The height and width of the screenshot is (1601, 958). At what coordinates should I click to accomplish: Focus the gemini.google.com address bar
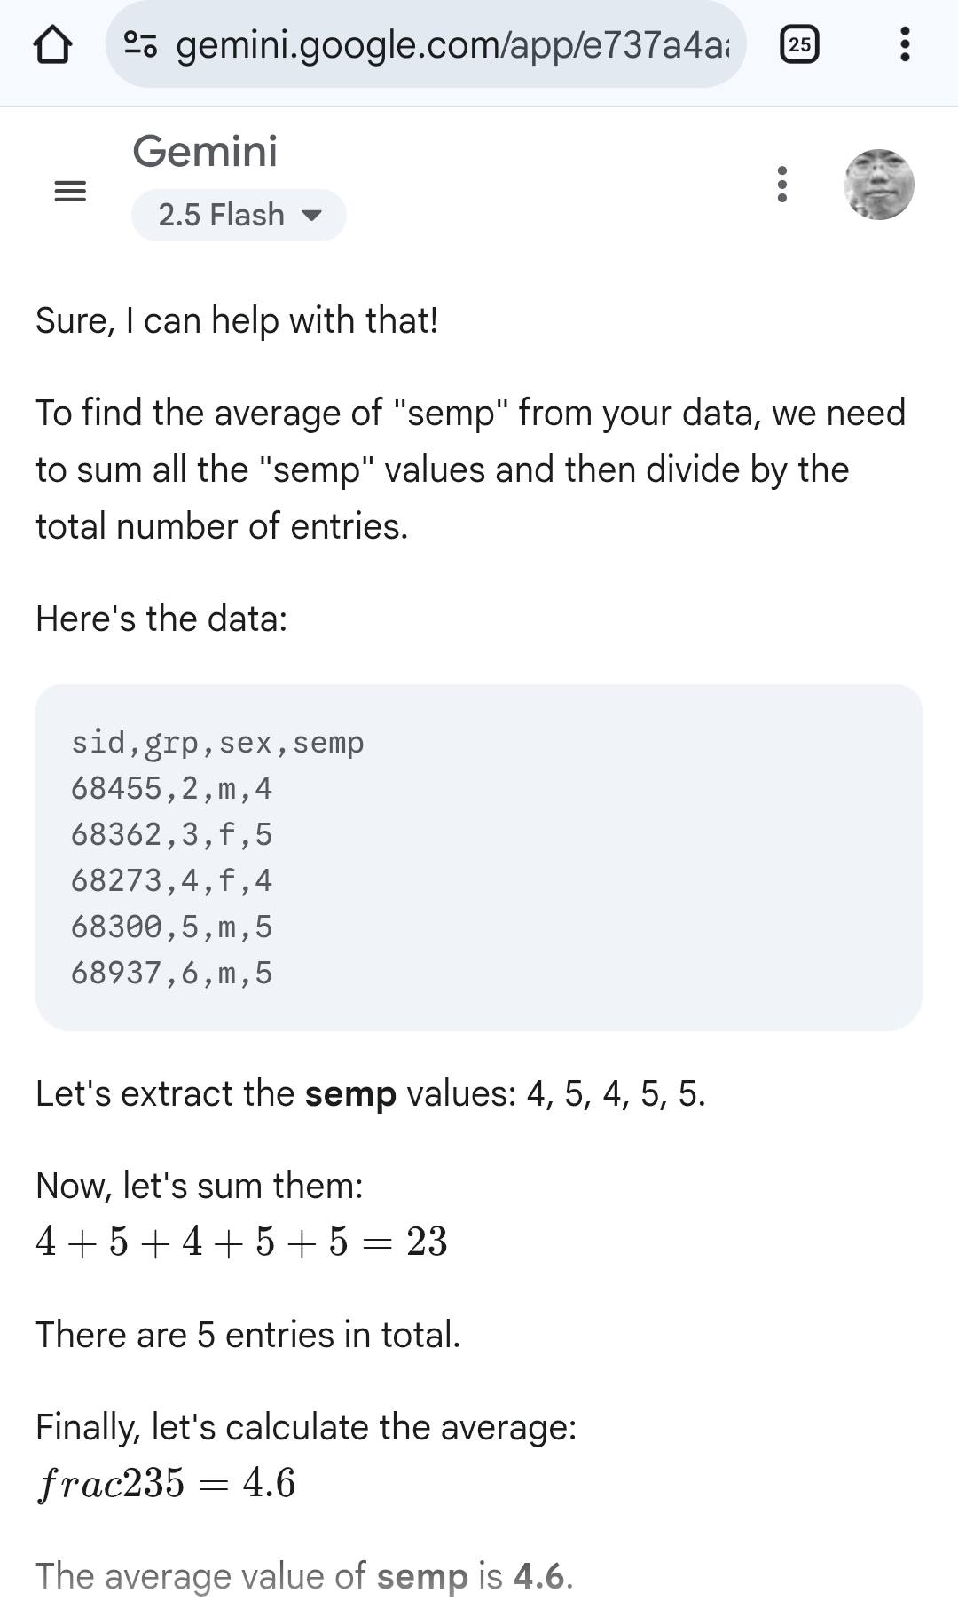pos(452,44)
